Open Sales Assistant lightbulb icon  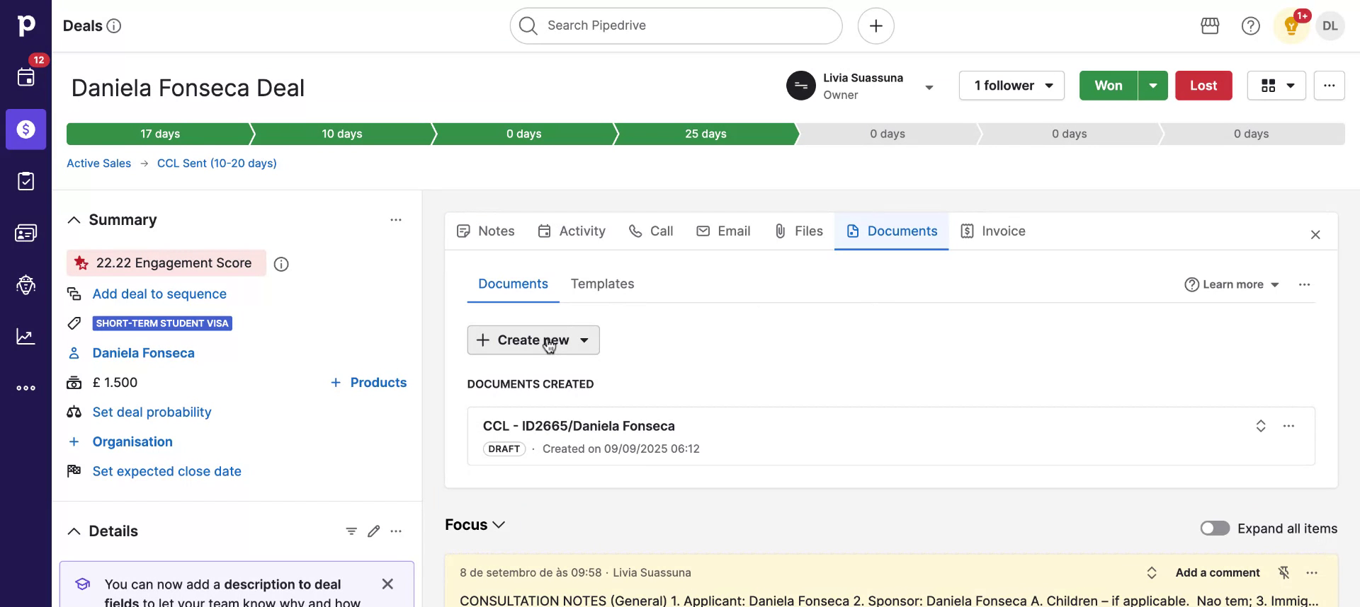click(x=1291, y=26)
